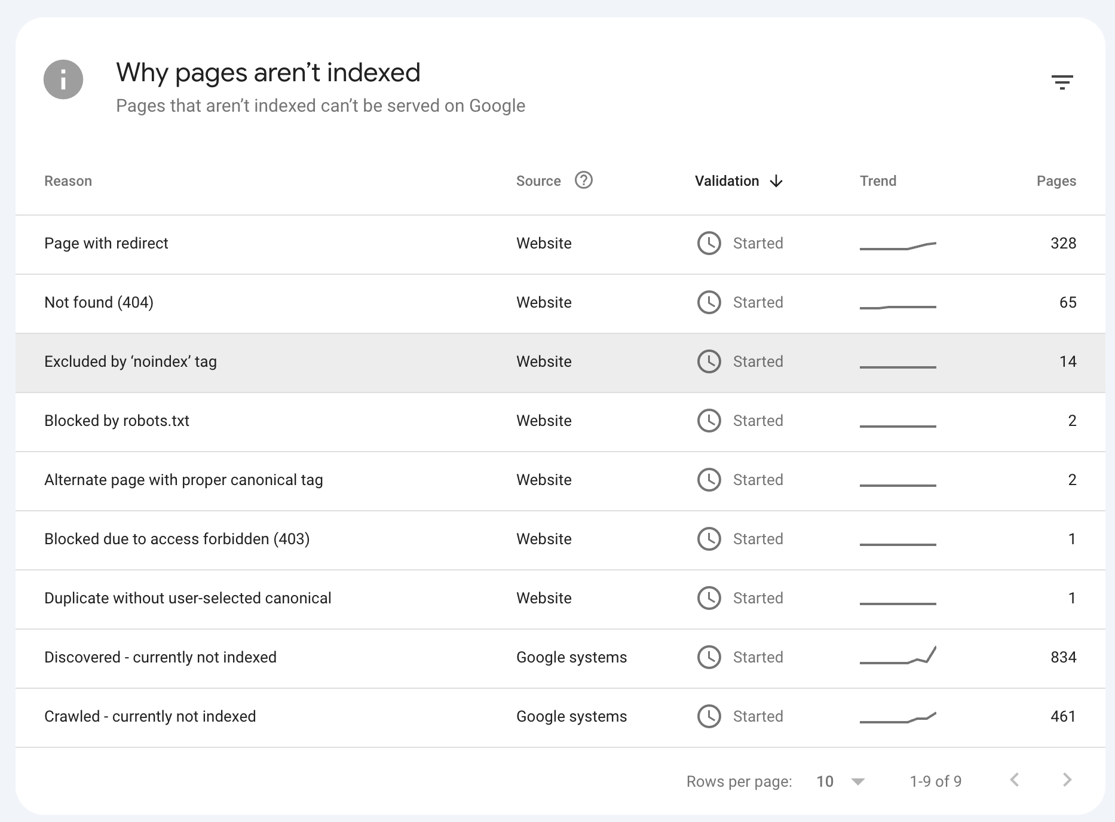Open Blocked due to access forbidden (403)
This screenshot has height=822, width=1115.
177,539
